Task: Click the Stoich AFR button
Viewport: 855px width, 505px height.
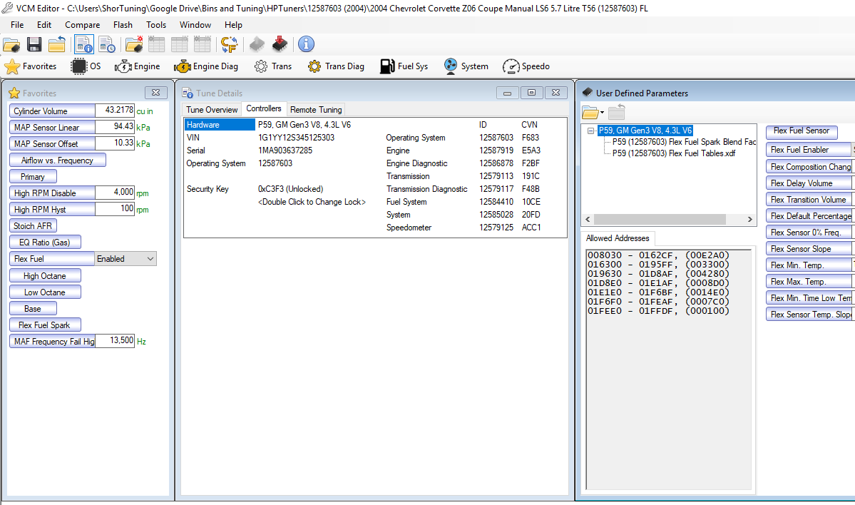Action: (33, 226)
